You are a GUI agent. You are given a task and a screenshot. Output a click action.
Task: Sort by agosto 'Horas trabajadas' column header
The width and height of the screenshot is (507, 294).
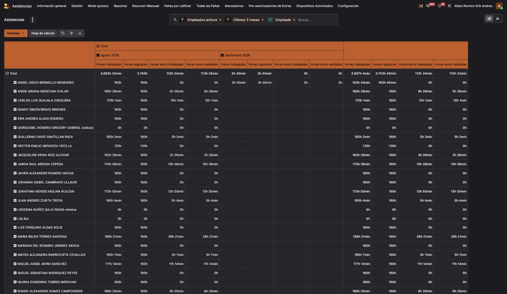point(109,64)
